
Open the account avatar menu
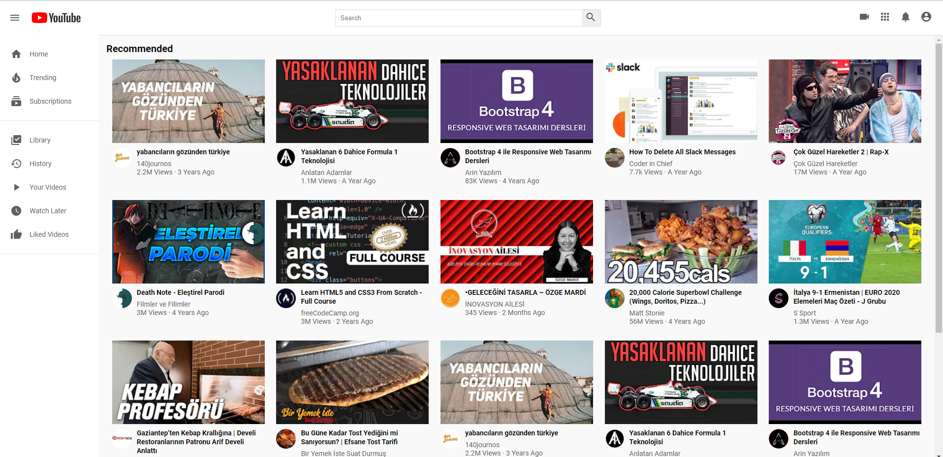click(x=926, y=17)
